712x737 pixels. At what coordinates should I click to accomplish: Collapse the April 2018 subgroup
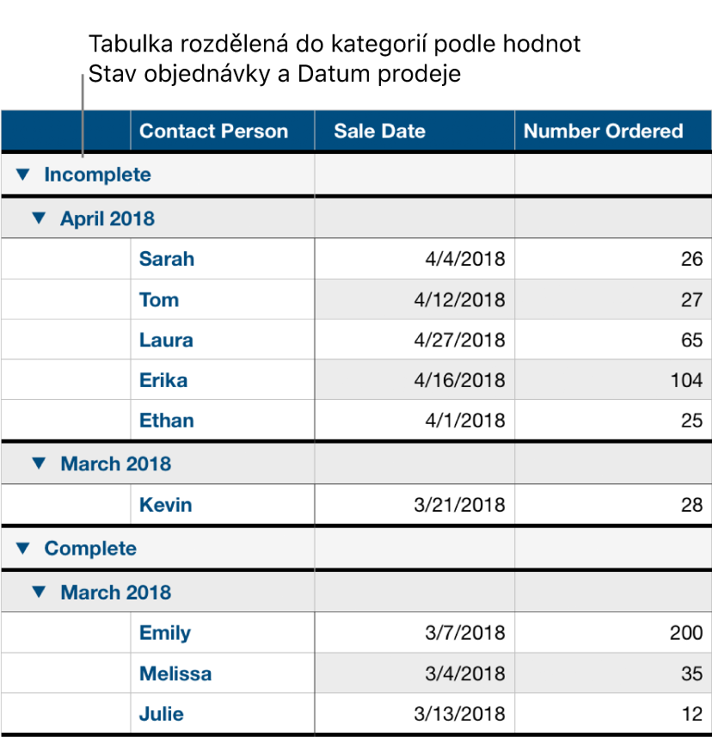39,218
